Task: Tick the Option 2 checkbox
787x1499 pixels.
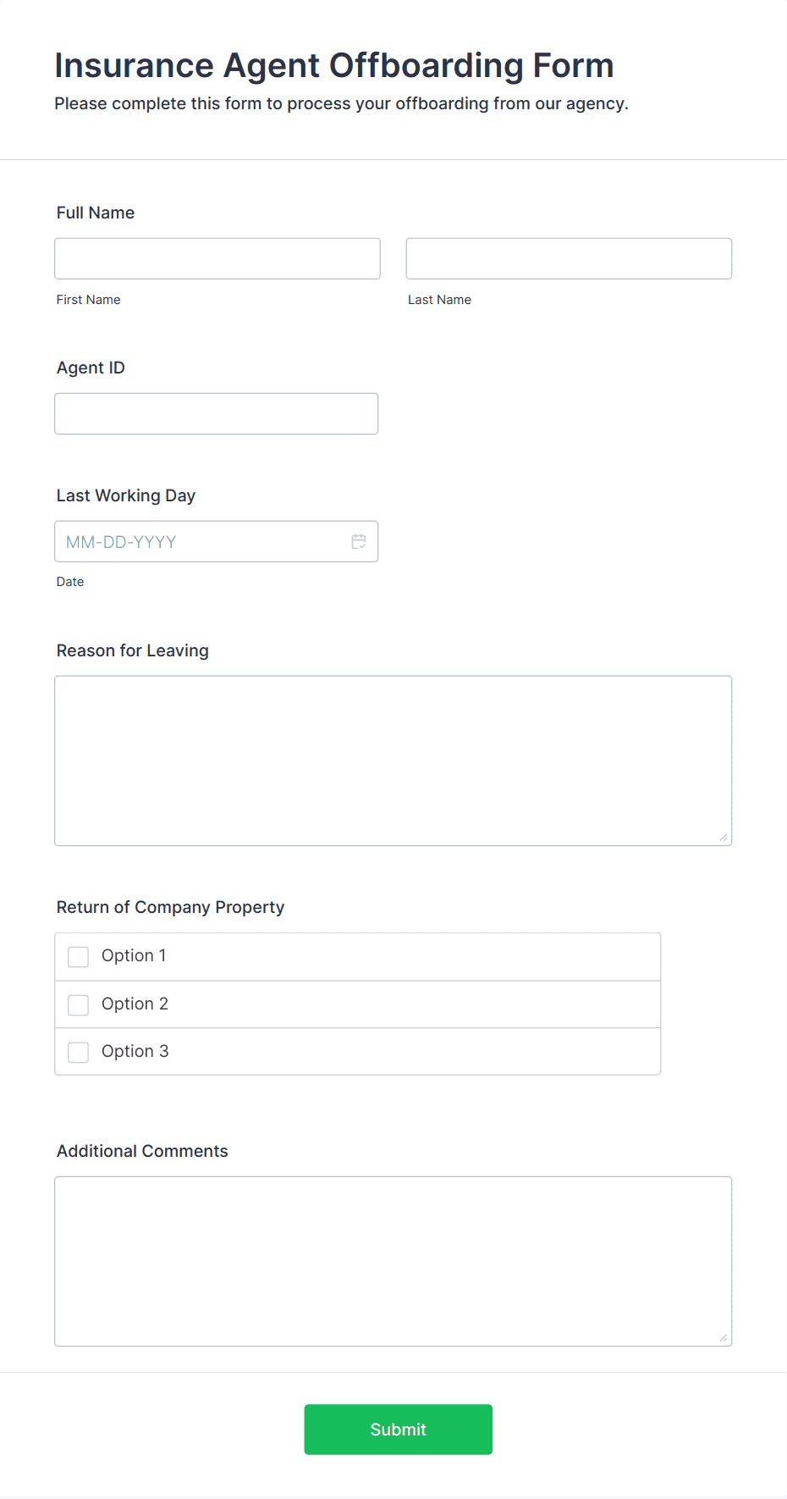Action: pyautogui.click(x=78, y=1005)
